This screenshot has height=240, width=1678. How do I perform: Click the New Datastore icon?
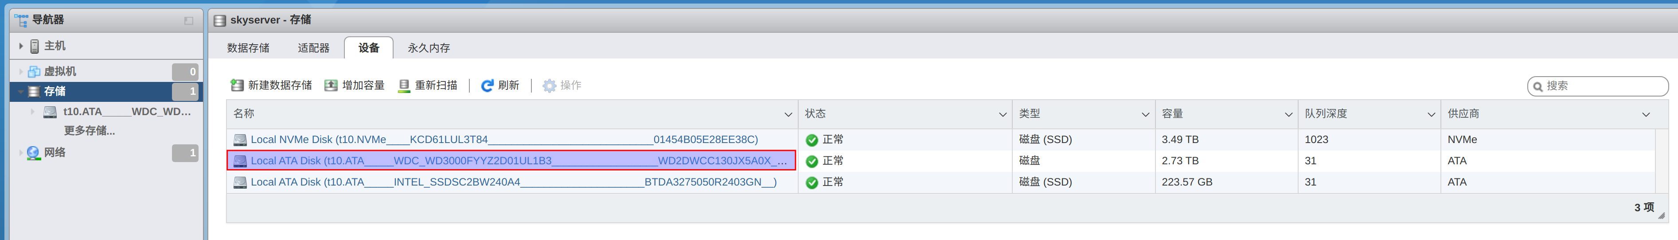tap(237, 85)
